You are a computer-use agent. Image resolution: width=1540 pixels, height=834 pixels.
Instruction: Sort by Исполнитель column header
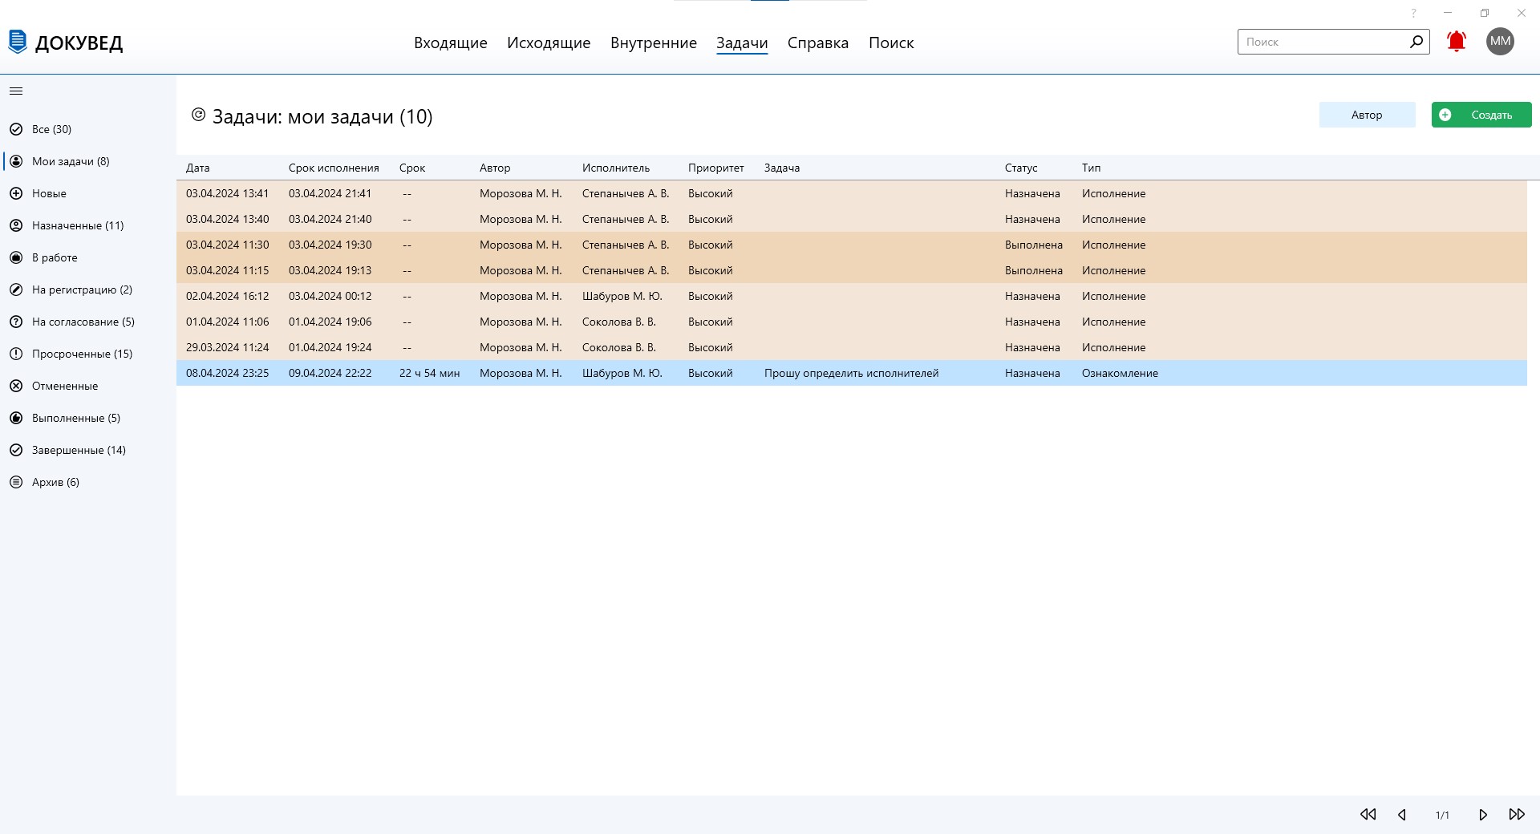616,168
